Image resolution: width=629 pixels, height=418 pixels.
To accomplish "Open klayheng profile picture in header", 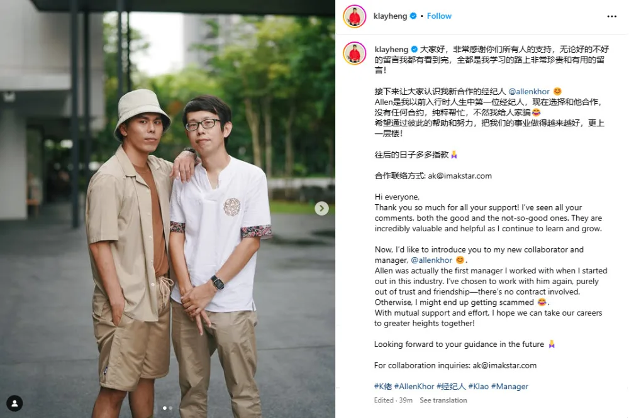I will [x=355, y=16].
